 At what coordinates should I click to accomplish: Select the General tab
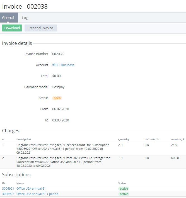pyautogui.click(x=8, y=18)
